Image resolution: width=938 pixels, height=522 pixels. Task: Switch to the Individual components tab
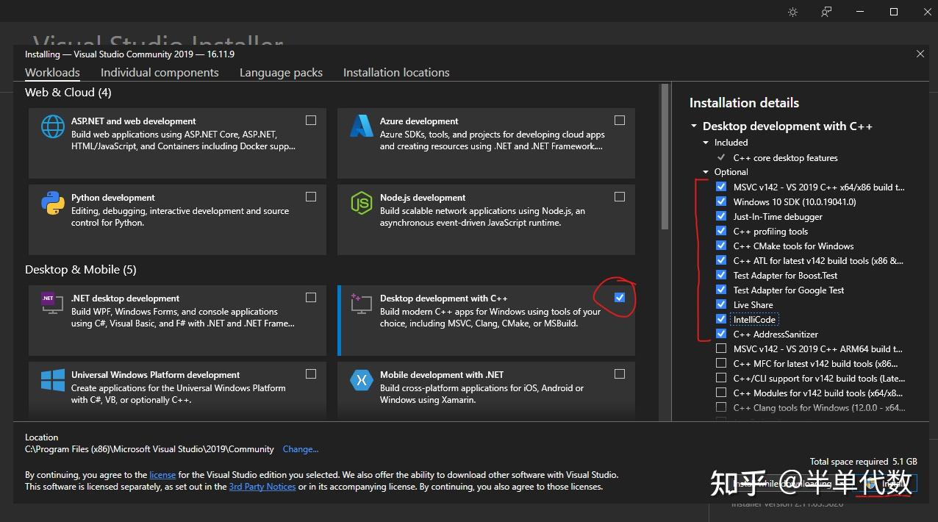(x=160, y=72)
